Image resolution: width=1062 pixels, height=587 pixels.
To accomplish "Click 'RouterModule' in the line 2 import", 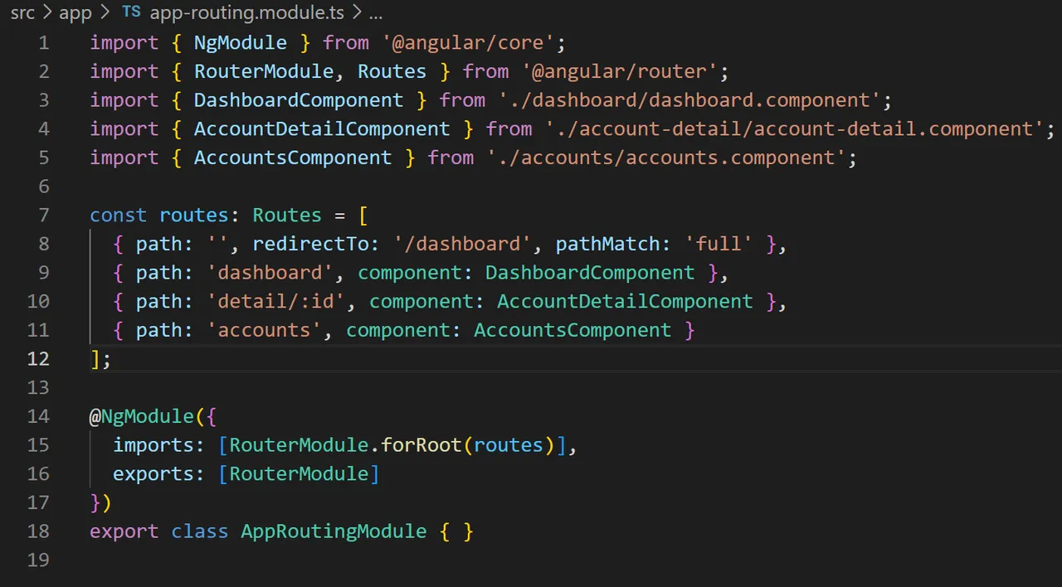I will pyautogui.click(x=264, y=72).
